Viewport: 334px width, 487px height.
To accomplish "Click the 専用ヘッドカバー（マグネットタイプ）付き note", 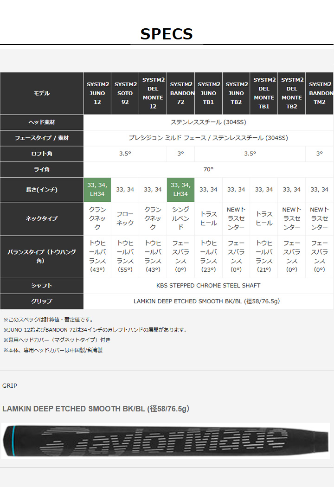I will [x=57, y=340].
